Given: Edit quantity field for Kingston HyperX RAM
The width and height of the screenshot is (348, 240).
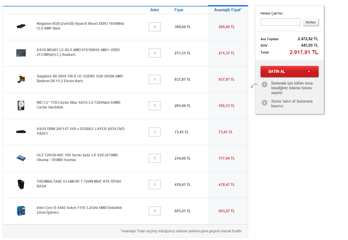Looking at the screenshot, I should pyautogui.click(x=155, y=27).
